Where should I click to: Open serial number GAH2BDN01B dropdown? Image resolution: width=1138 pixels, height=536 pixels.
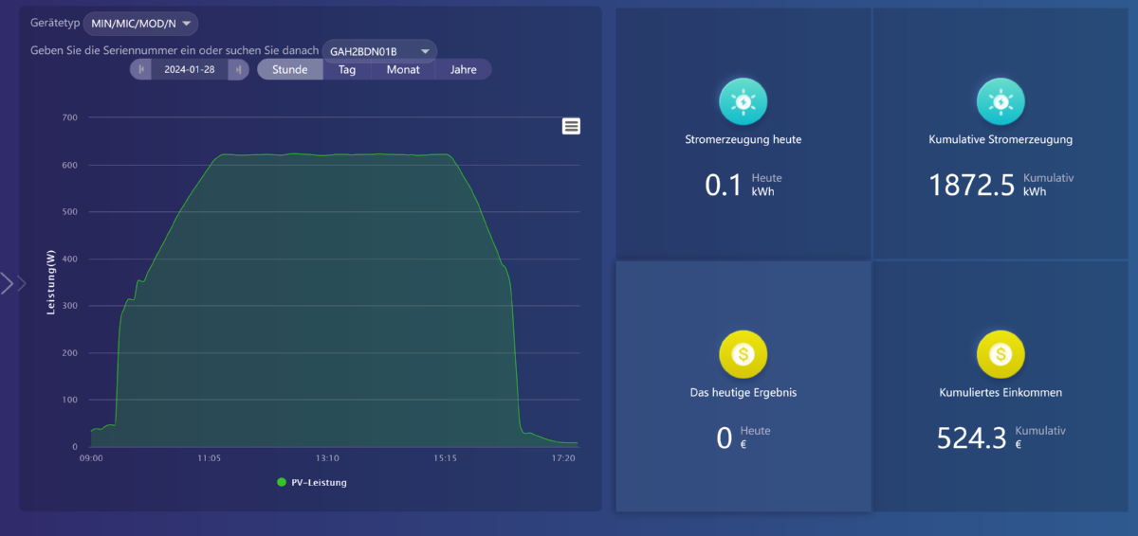[x=379, y=50]
